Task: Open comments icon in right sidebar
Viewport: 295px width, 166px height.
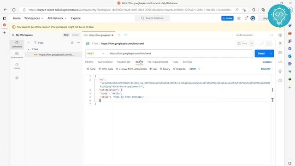Action: coord(280,53)
